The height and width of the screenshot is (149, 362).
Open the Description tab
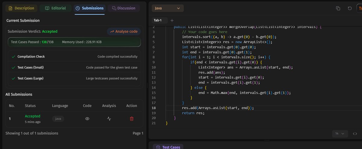coord(21,8)
